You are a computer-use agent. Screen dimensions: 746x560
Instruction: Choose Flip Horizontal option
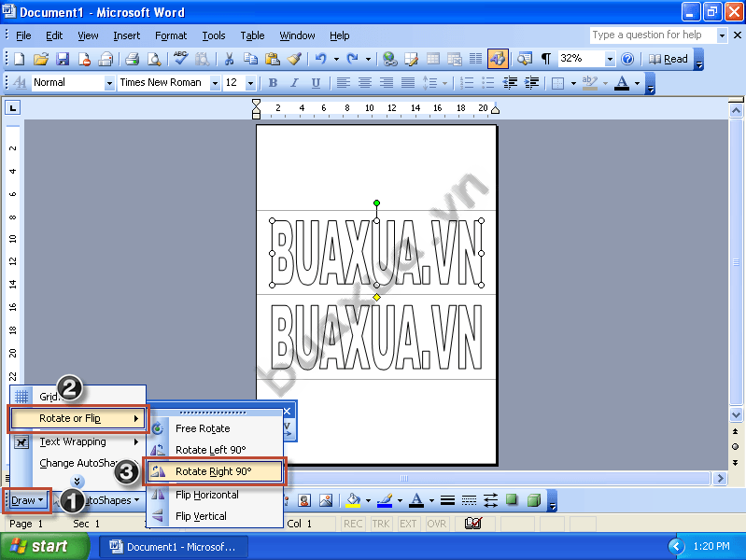coord(215,495)
